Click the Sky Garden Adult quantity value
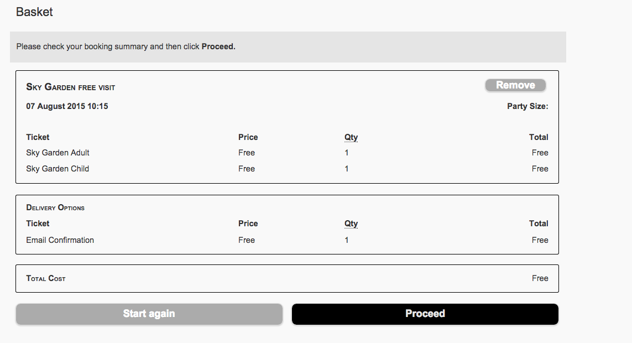 click(x=347, y=153)
